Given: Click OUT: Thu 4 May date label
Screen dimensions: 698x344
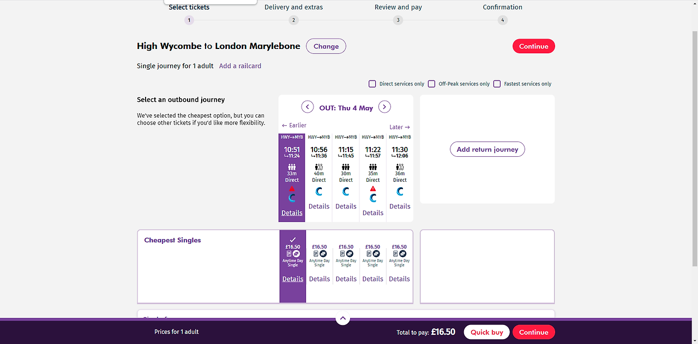Looking at the screenshot, I should click(346, 108).
